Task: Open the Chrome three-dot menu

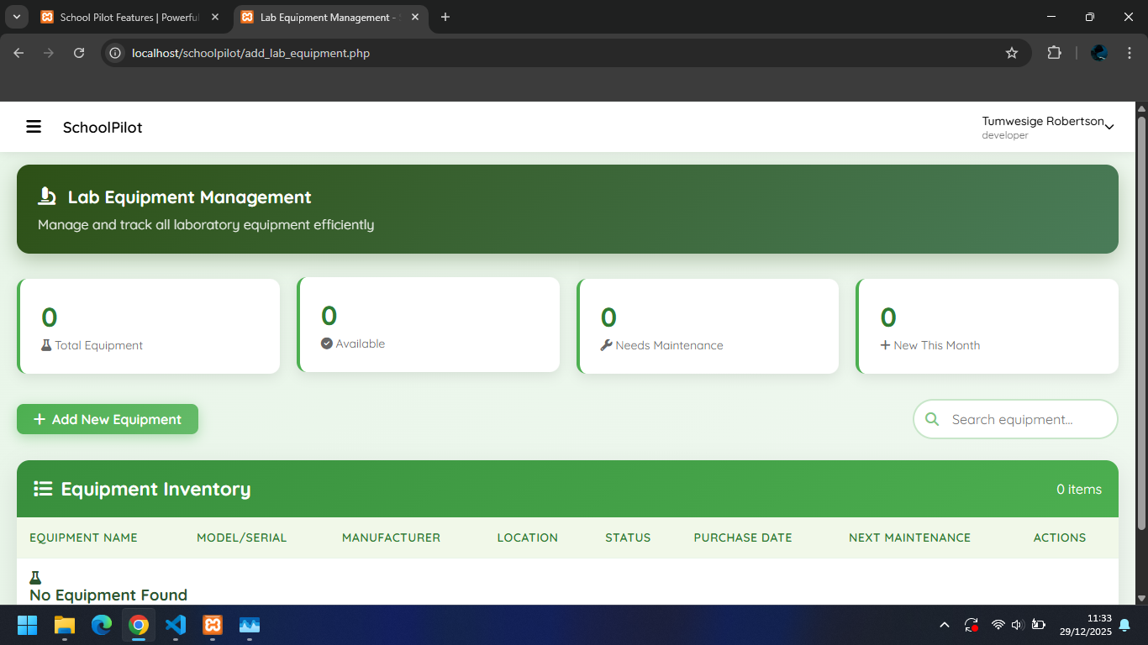Action: click(1129, 53)
